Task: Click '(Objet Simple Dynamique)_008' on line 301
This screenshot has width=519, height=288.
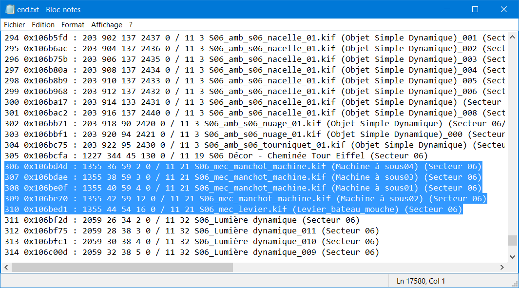Action: coord(409,113)
